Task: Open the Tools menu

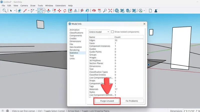Action: [40, 5]
